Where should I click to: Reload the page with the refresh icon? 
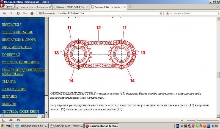coord(18,13)
